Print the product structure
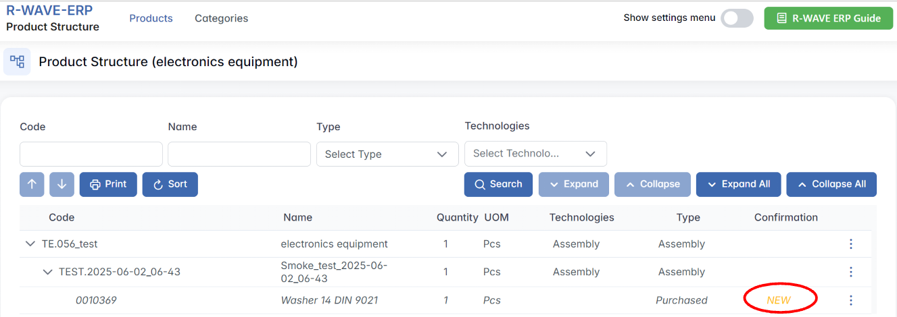897x317 pixels. tap(108, 184)
